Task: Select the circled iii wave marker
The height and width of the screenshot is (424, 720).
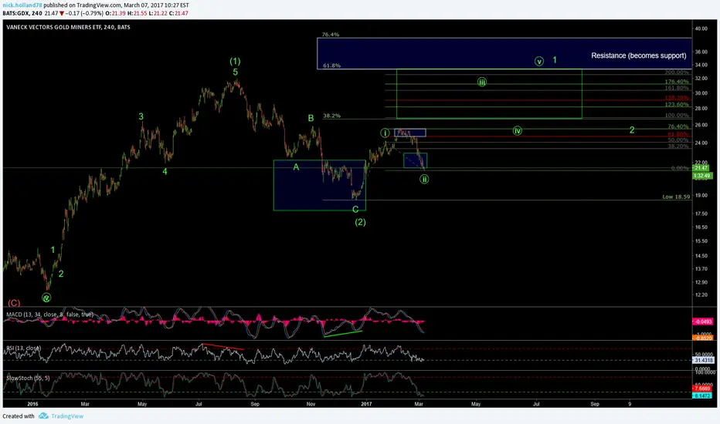Action: (482, 82)
